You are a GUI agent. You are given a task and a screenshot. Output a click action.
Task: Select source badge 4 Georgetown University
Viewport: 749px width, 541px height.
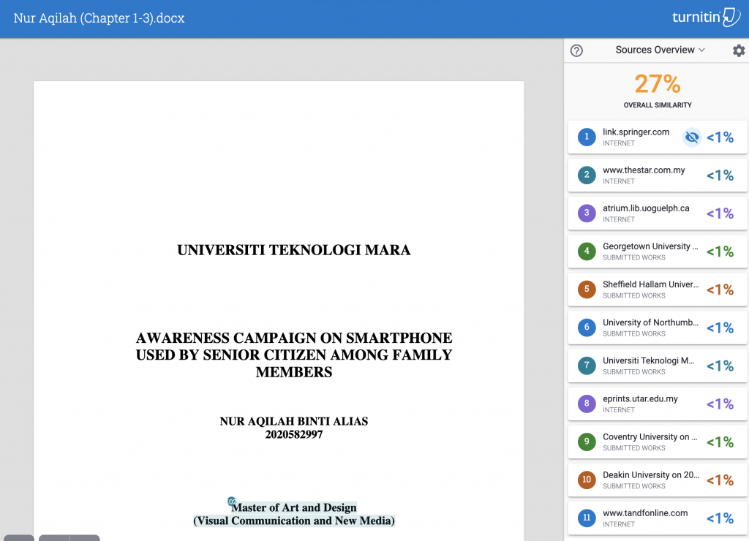coord(587,251)
